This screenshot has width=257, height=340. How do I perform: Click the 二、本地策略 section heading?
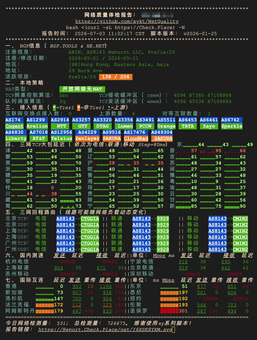(x=24, y=83)
